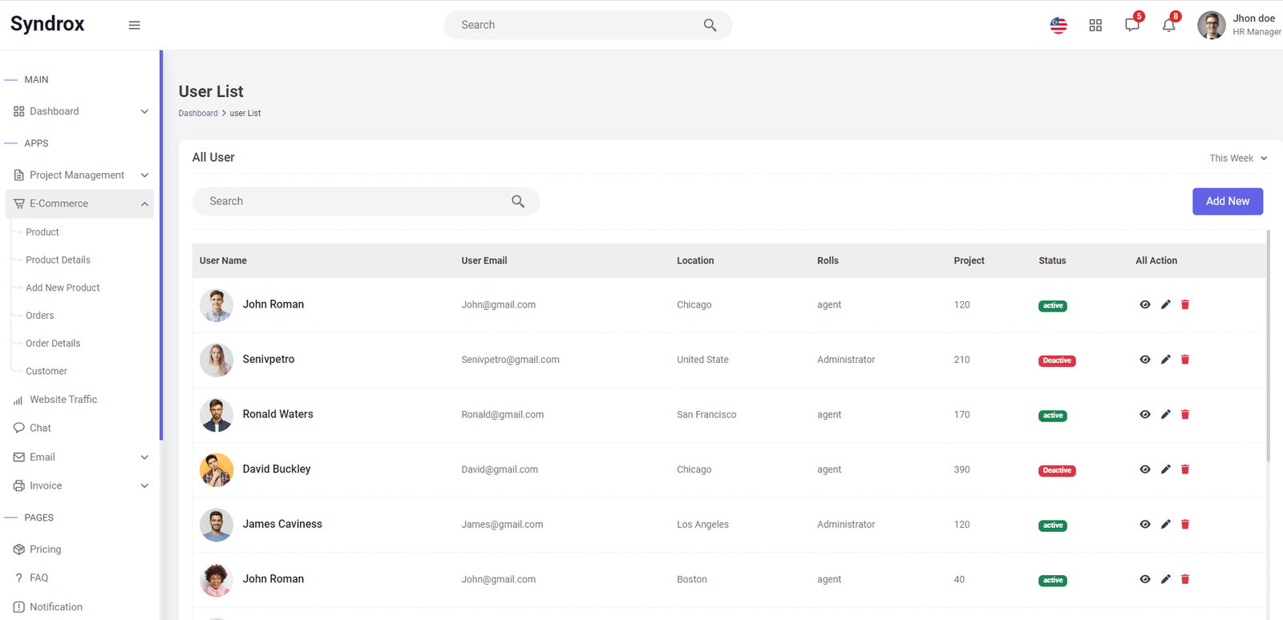Follow the Dashboard breadcrumb link
Viewport: 1283px width, 620px height.
(198, 113)
